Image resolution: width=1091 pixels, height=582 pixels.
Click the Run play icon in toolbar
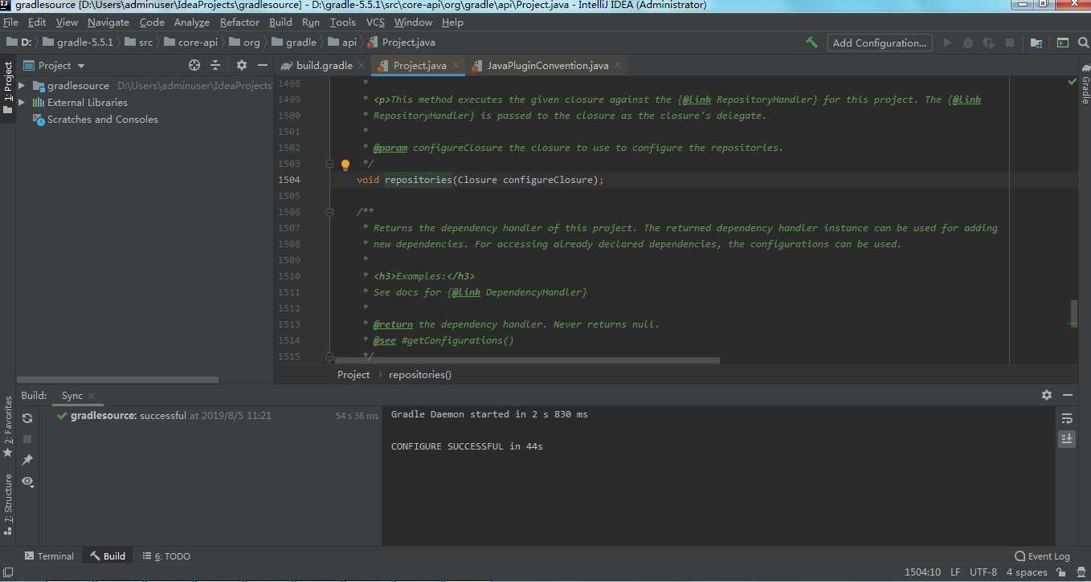tap(947, 43)
